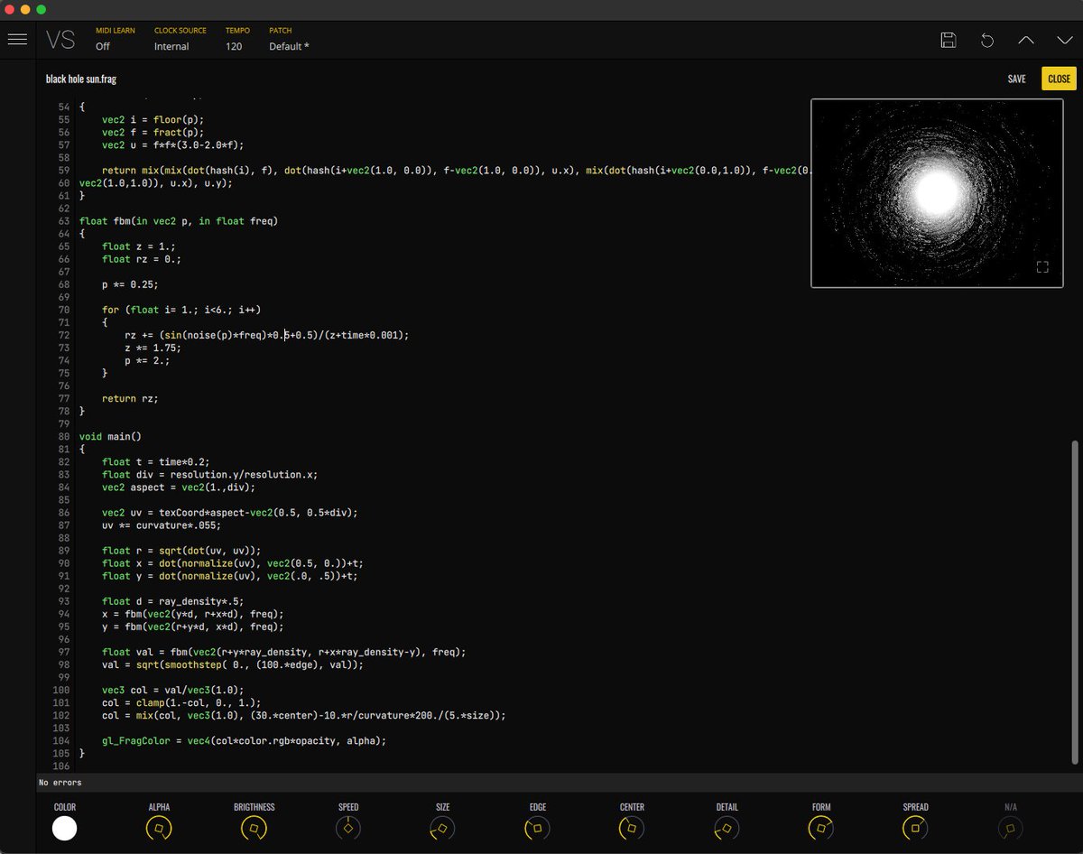
Task: Click the macOS yellow minimize button
Action: (x=25, y=9)
